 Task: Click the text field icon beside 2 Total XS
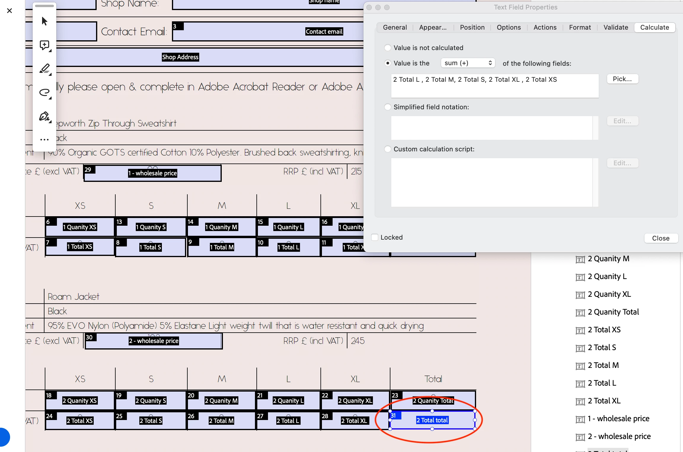point(580,330)
